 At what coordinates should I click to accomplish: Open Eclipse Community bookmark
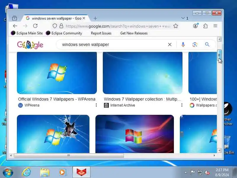(64, 33)
